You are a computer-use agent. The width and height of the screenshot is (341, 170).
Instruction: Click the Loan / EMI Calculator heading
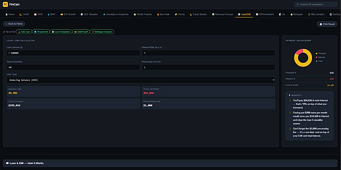(21, 41)
